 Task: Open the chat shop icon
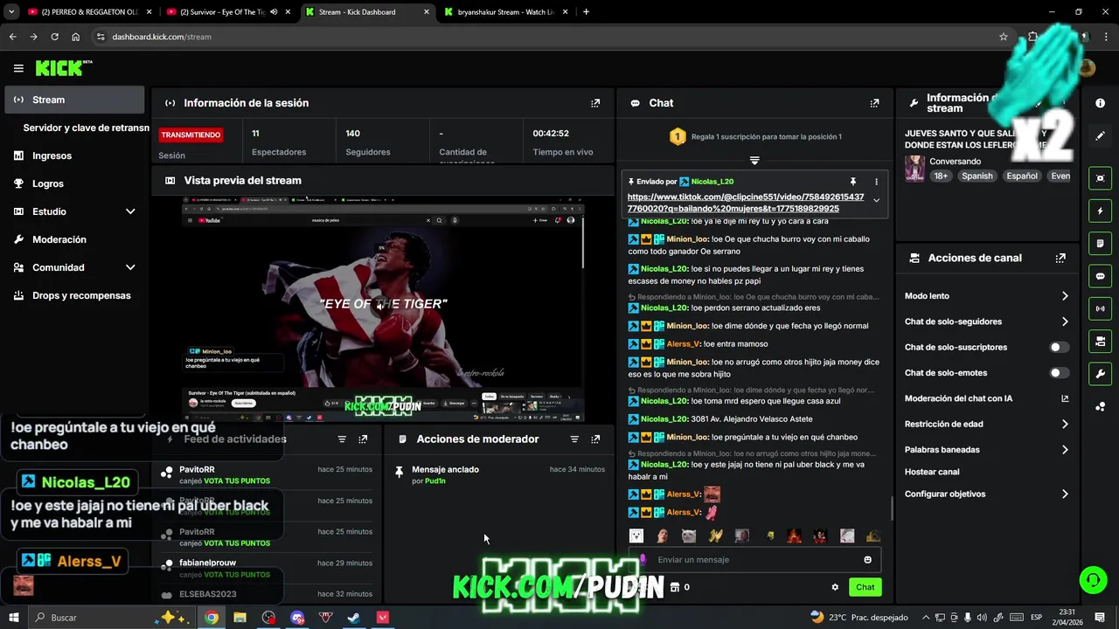coord(674,587)
